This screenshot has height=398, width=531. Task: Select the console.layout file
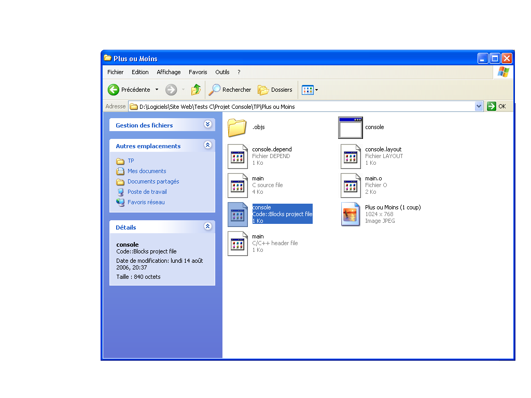(350, 157)
